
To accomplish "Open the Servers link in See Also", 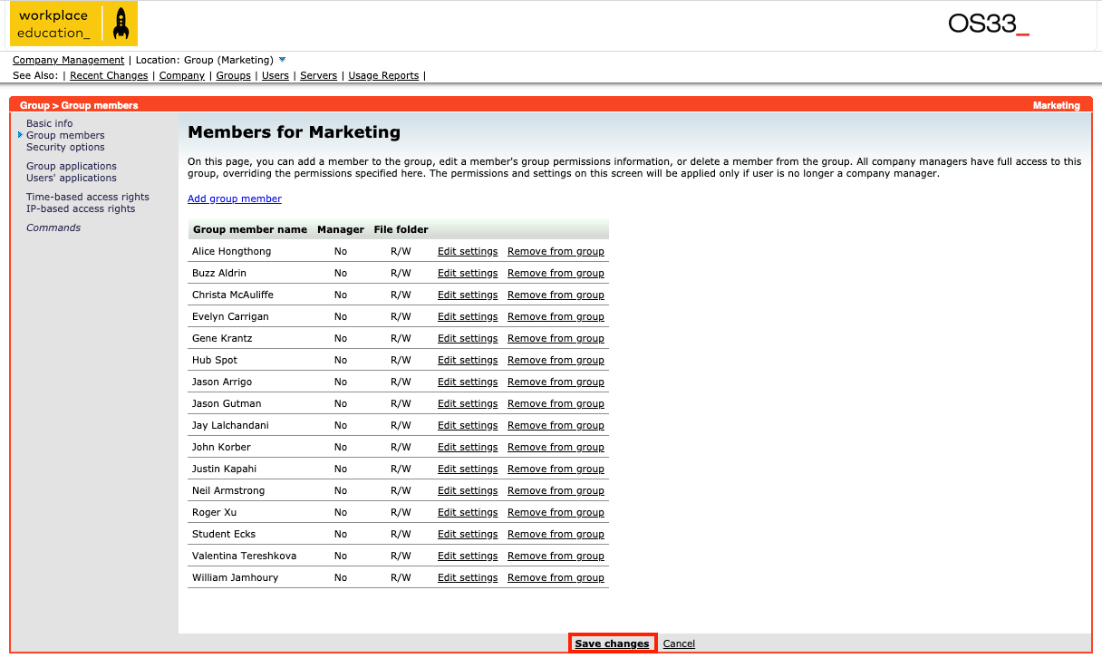I will [x=318, y=75].
